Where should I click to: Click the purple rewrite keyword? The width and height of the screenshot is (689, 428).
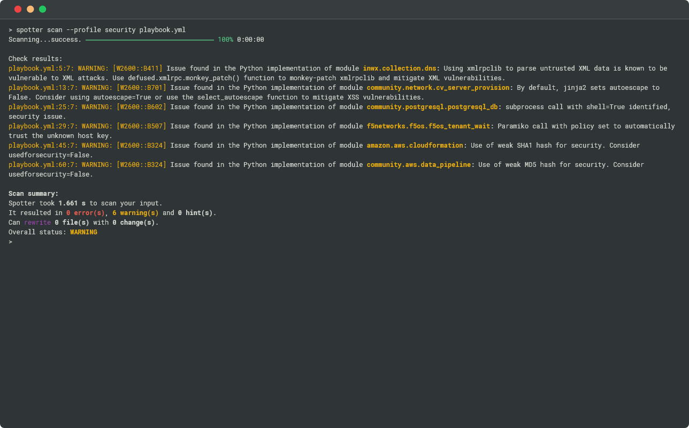(37, 223)
